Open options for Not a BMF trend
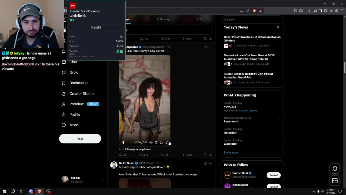 pyautogui.click(x=279, y=130)
